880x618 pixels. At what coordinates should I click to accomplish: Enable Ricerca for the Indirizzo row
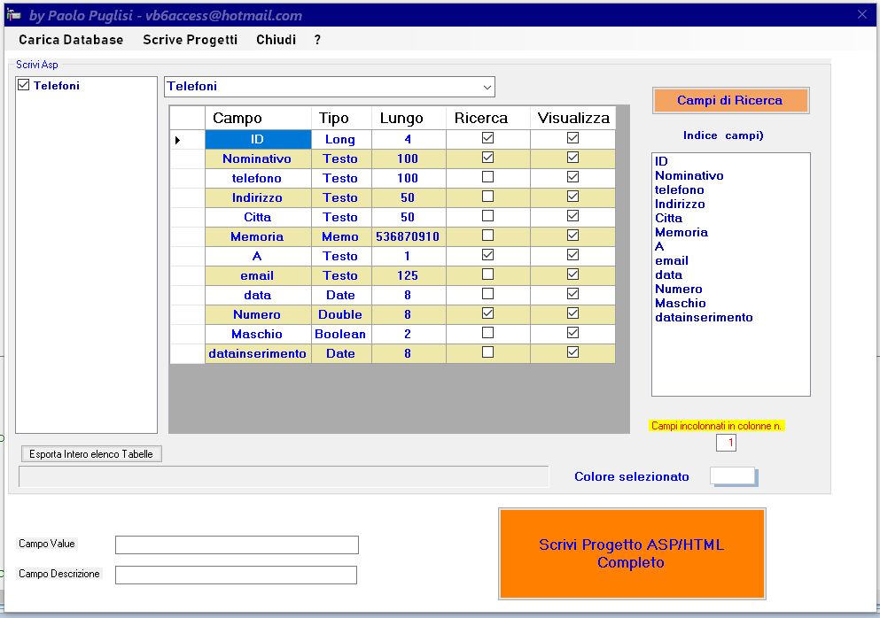(x=487, y=197)
